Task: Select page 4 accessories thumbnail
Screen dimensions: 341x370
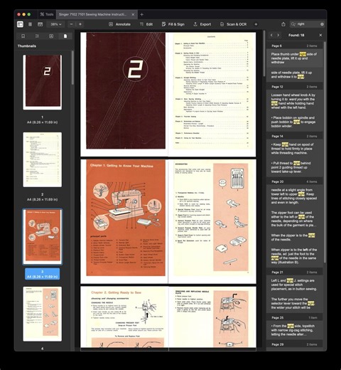Action: click(x=43, y=314)
